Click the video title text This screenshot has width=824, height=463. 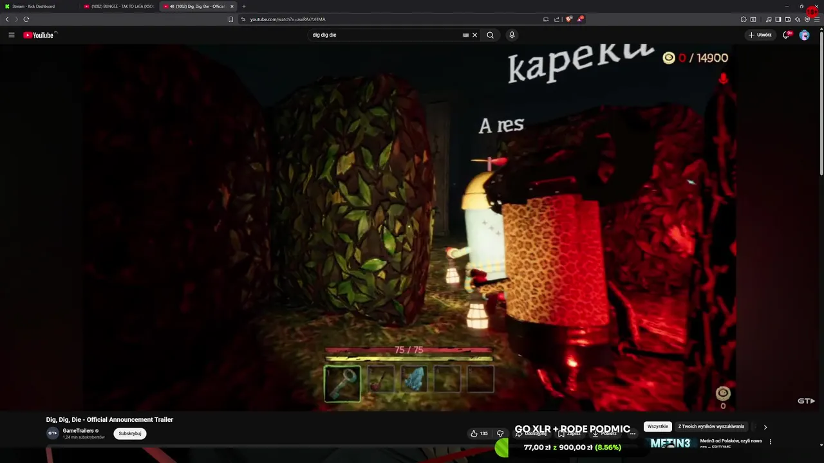pyautogui.click(x=109, y=420)
